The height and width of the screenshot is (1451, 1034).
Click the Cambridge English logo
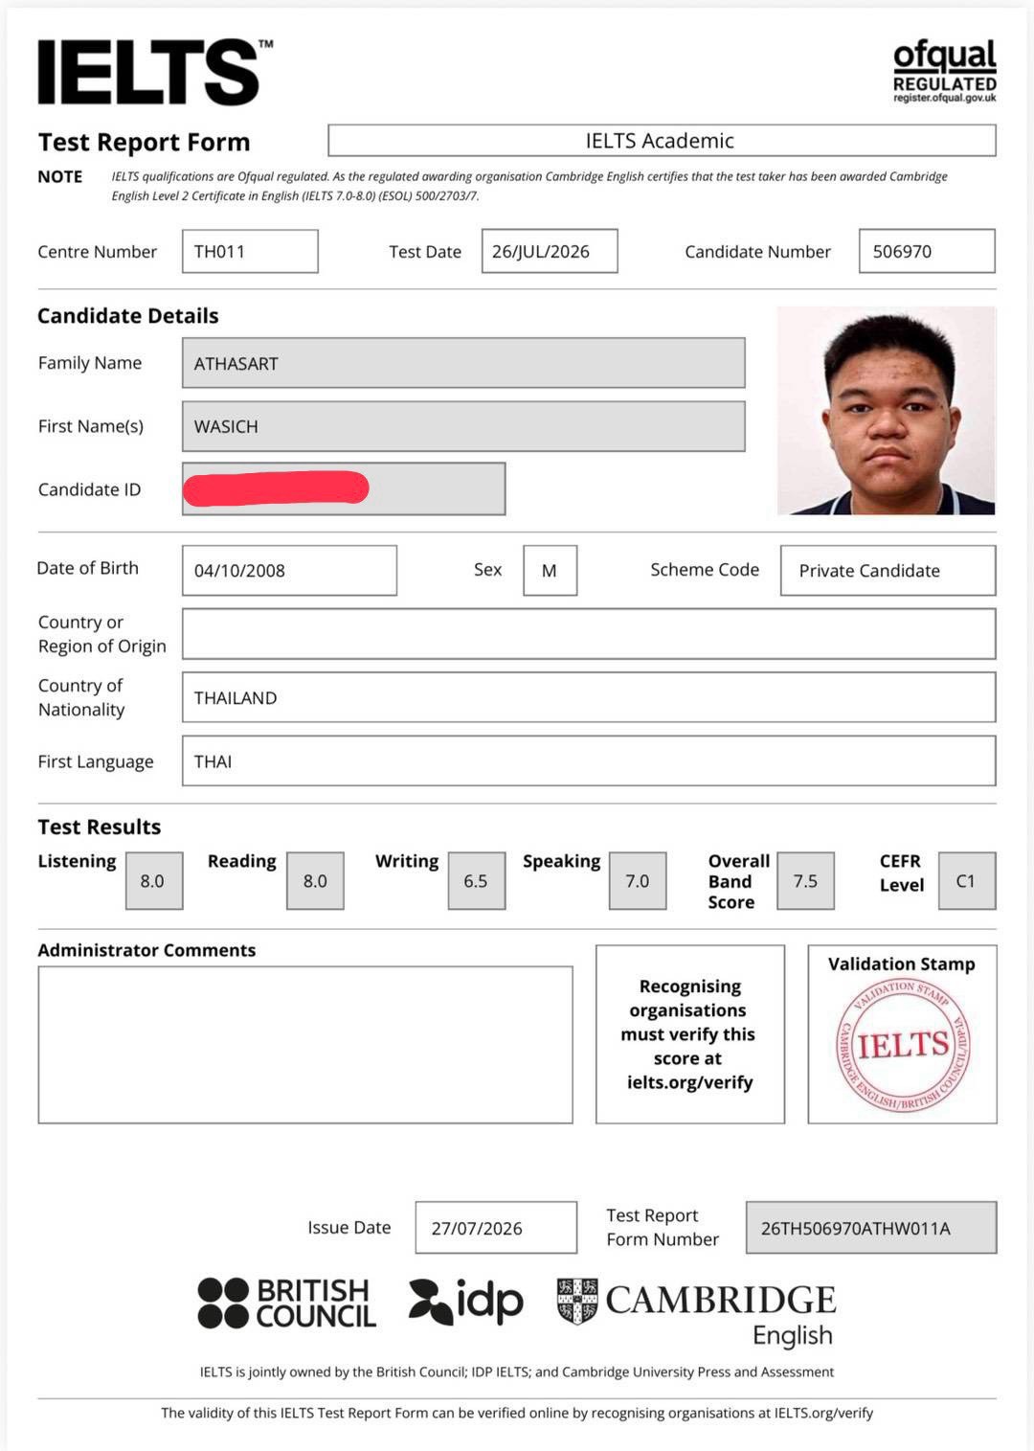point(697,1312)
